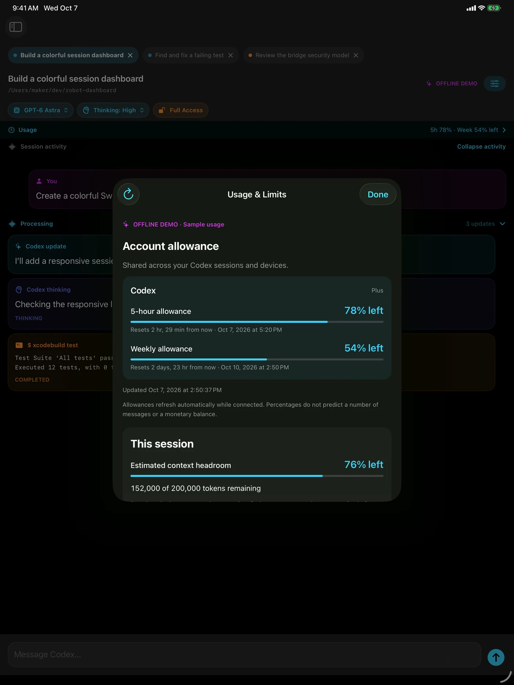The image size is (514, 685).
Task: Expand the 3 updates chevron
Action: tap(502, 224)
